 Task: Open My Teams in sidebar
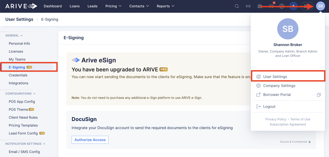pyautogui.click(x=17, y=59)
